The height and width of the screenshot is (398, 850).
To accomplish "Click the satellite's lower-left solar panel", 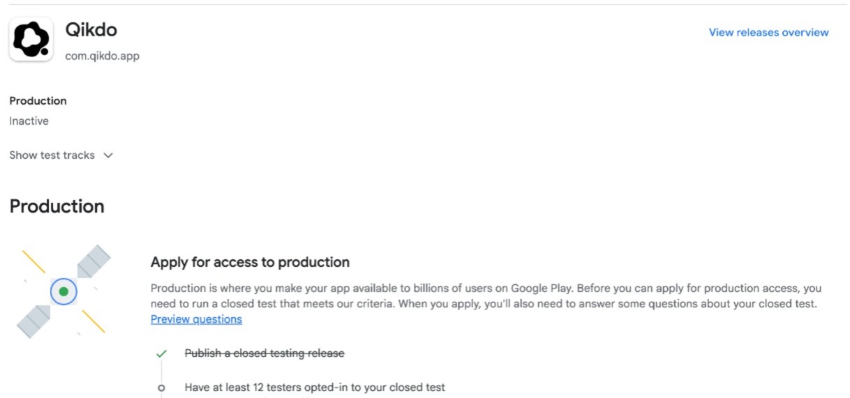I will (33, 321).
